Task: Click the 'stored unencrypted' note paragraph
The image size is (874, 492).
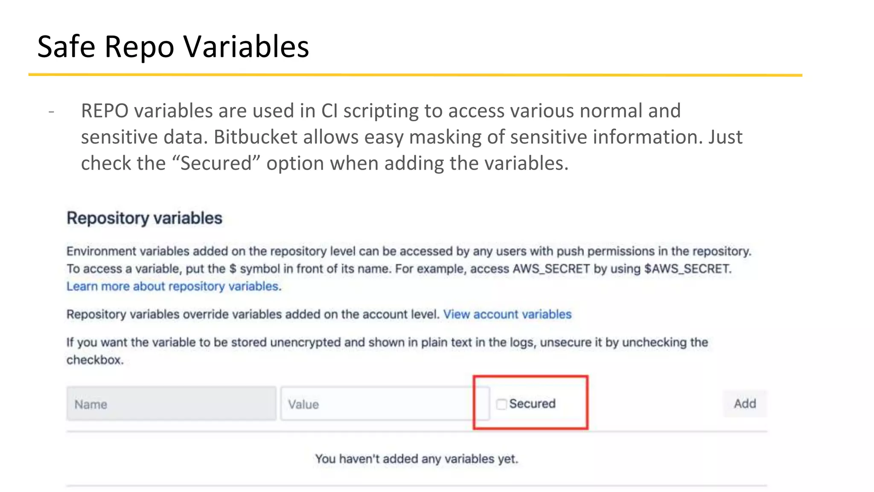Action: pyautogui.click(x=387, y=343)
